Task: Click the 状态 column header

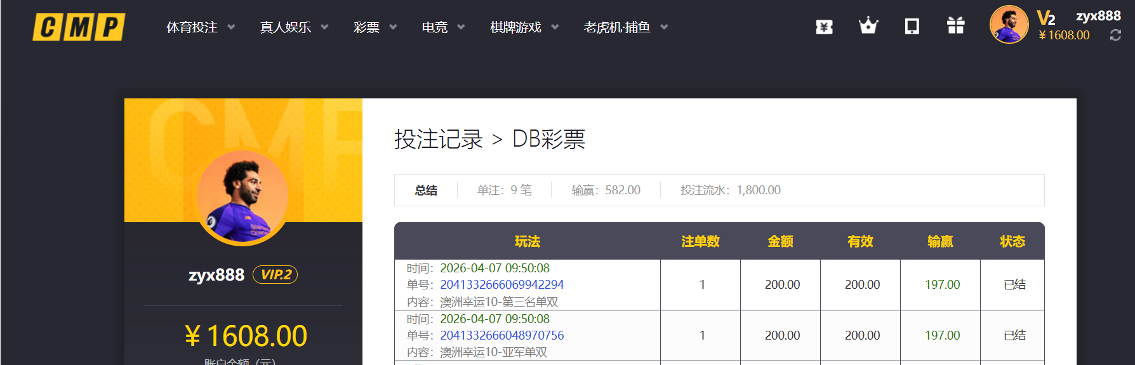Action: (x=1012, y=241)
